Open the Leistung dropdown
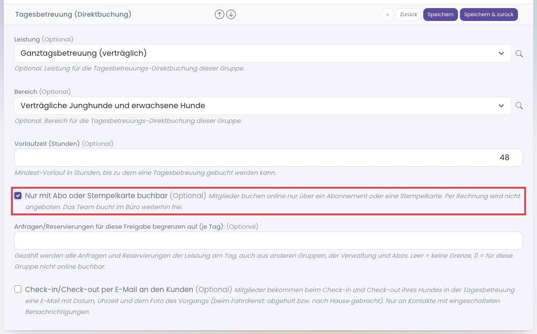This screenshot has height=334, width=537. point(263,53)
